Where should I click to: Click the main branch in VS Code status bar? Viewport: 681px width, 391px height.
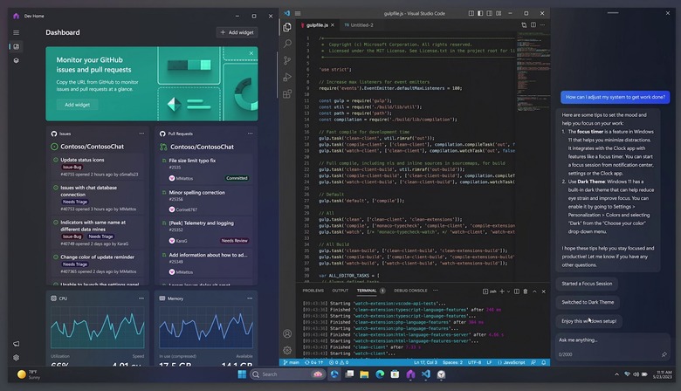coord(292,362)
